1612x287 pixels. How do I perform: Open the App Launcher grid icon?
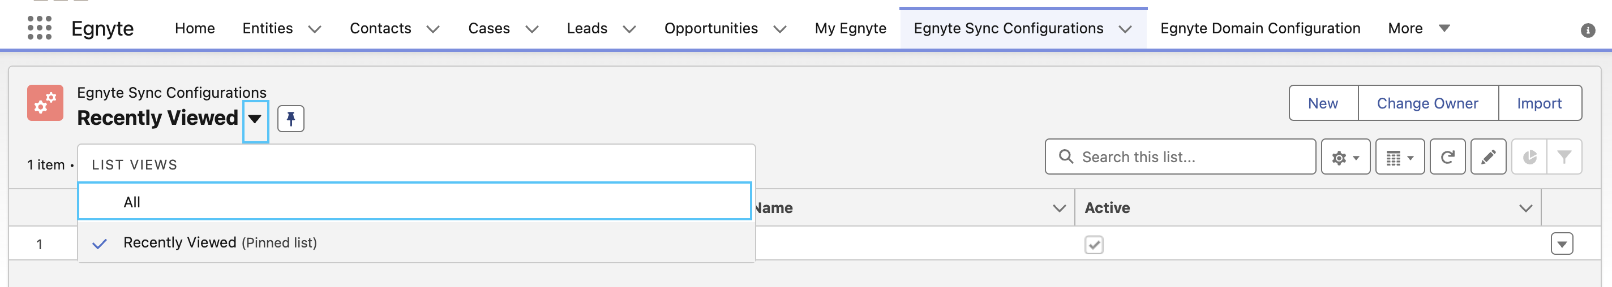(x=40, y=28)
